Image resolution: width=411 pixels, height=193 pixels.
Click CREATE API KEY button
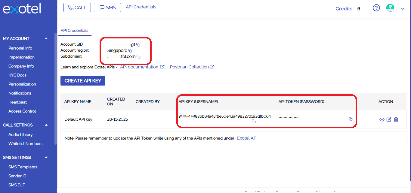[x=83, y=81]
